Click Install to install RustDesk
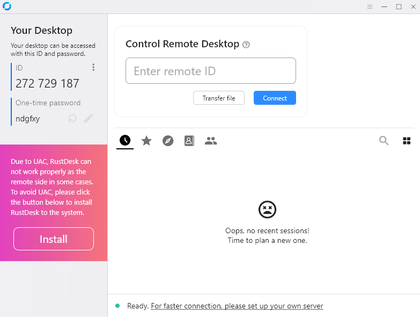The width and height of the screenshot is (420, 317). point(54,239)
